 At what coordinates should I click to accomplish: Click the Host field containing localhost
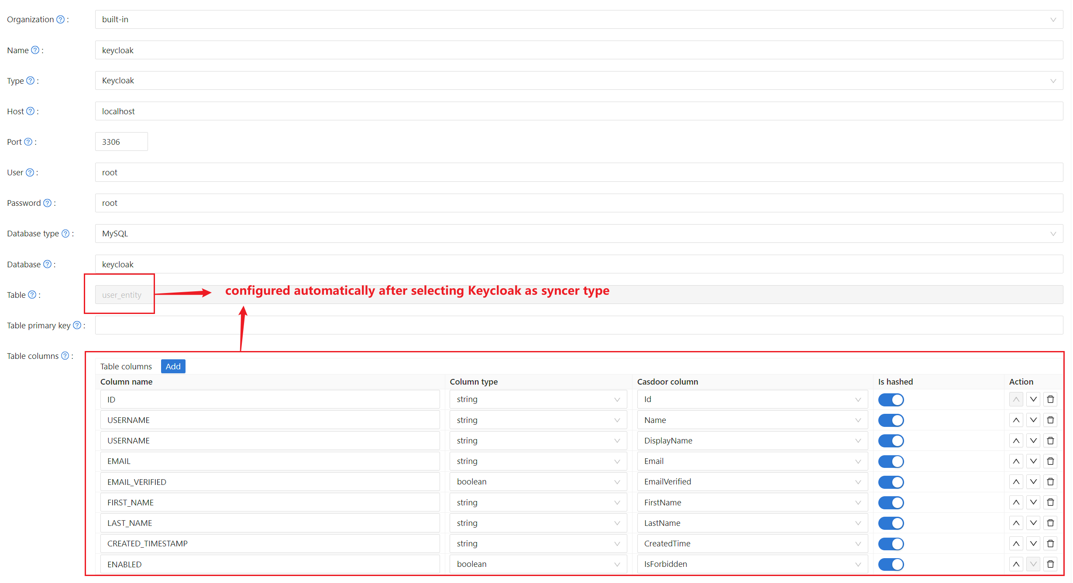click(578, 112)
